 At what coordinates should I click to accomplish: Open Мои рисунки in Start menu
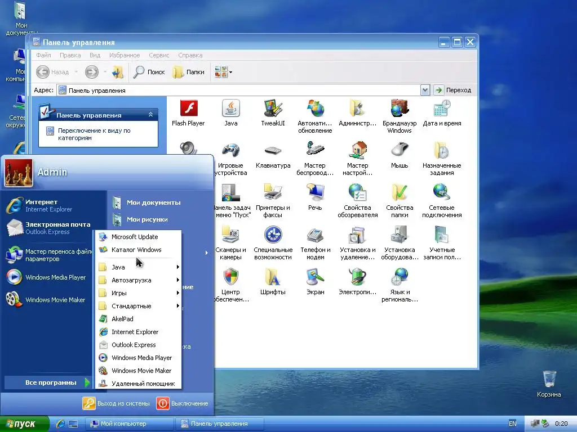[147, 219]
